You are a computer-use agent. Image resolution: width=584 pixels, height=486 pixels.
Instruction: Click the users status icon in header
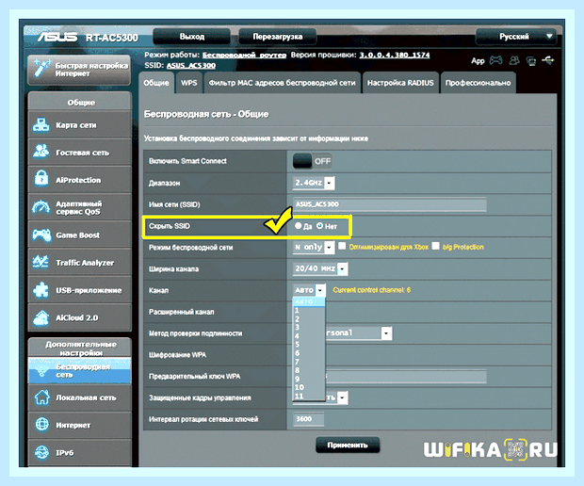514,60
